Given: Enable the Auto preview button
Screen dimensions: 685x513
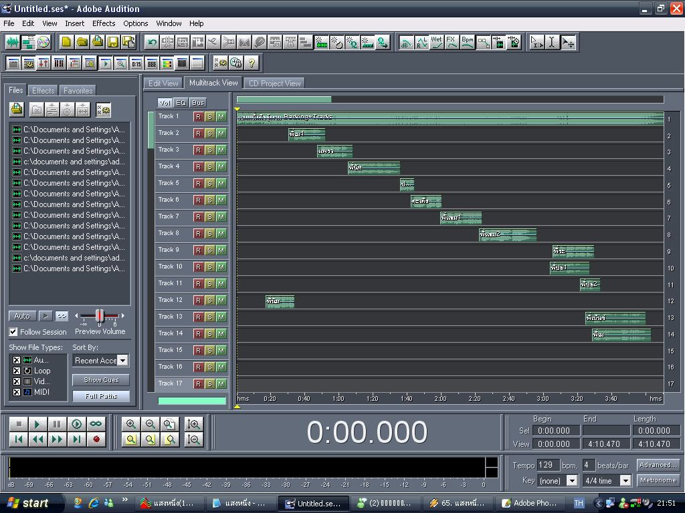Looking at the screenshot, I should coord(22,316).
